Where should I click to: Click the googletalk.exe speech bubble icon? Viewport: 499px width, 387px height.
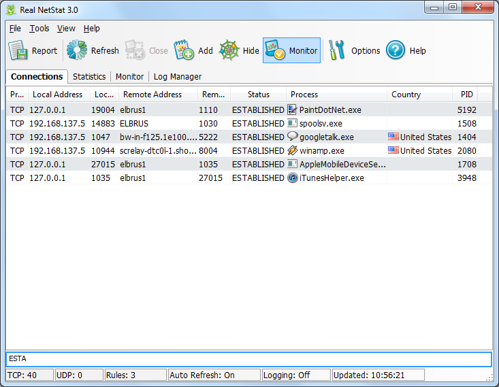292,137
